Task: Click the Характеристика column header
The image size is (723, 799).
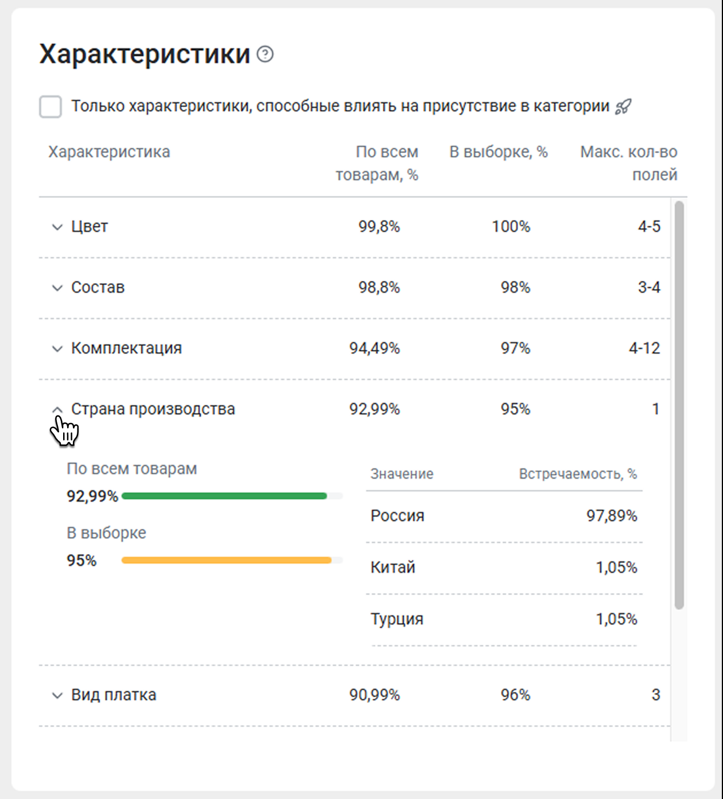Action: [109, 152]
